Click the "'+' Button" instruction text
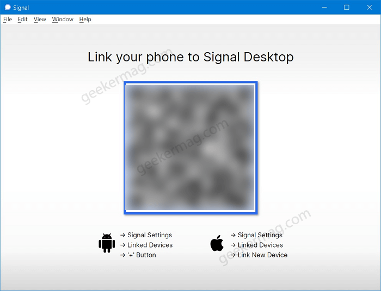This screenshot has width=381, height=291. click(142, 255)
